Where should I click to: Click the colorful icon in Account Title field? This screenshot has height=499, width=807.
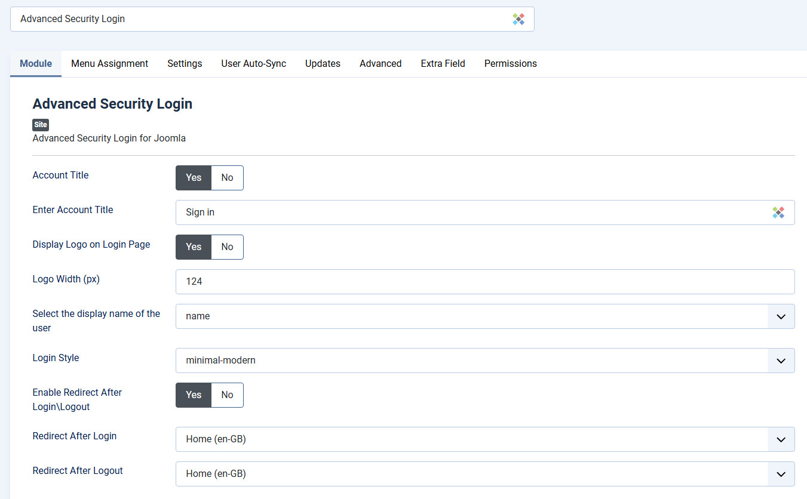tap(778, 212)
